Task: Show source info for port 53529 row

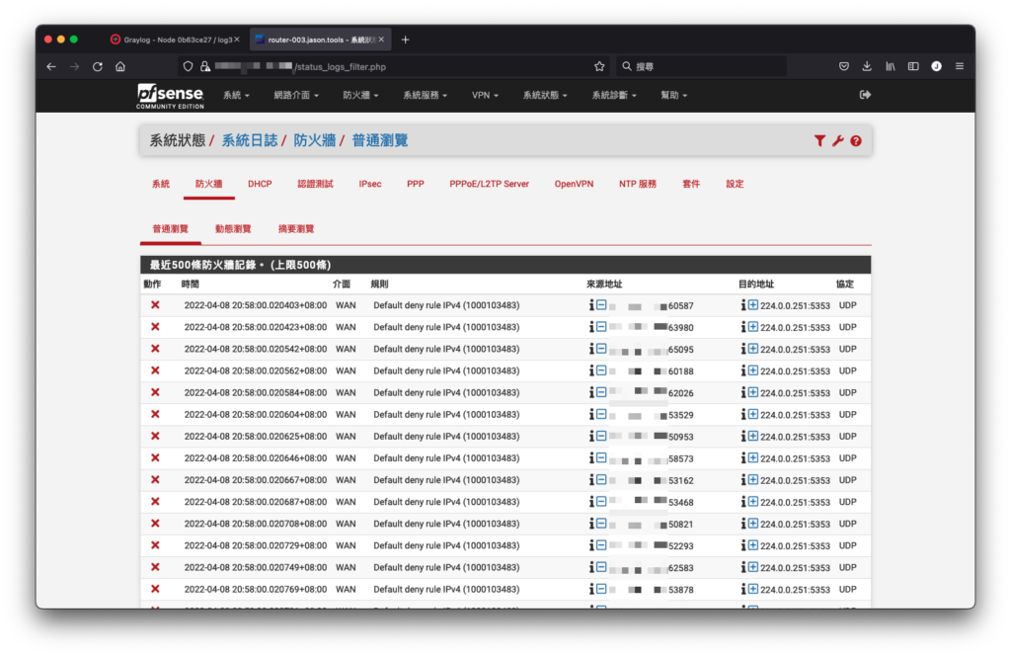Action: 591,414
